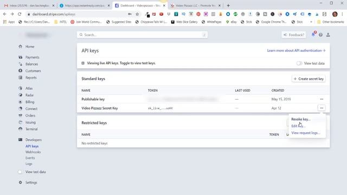Click May 15, 2019 created date

coord(281,99)
